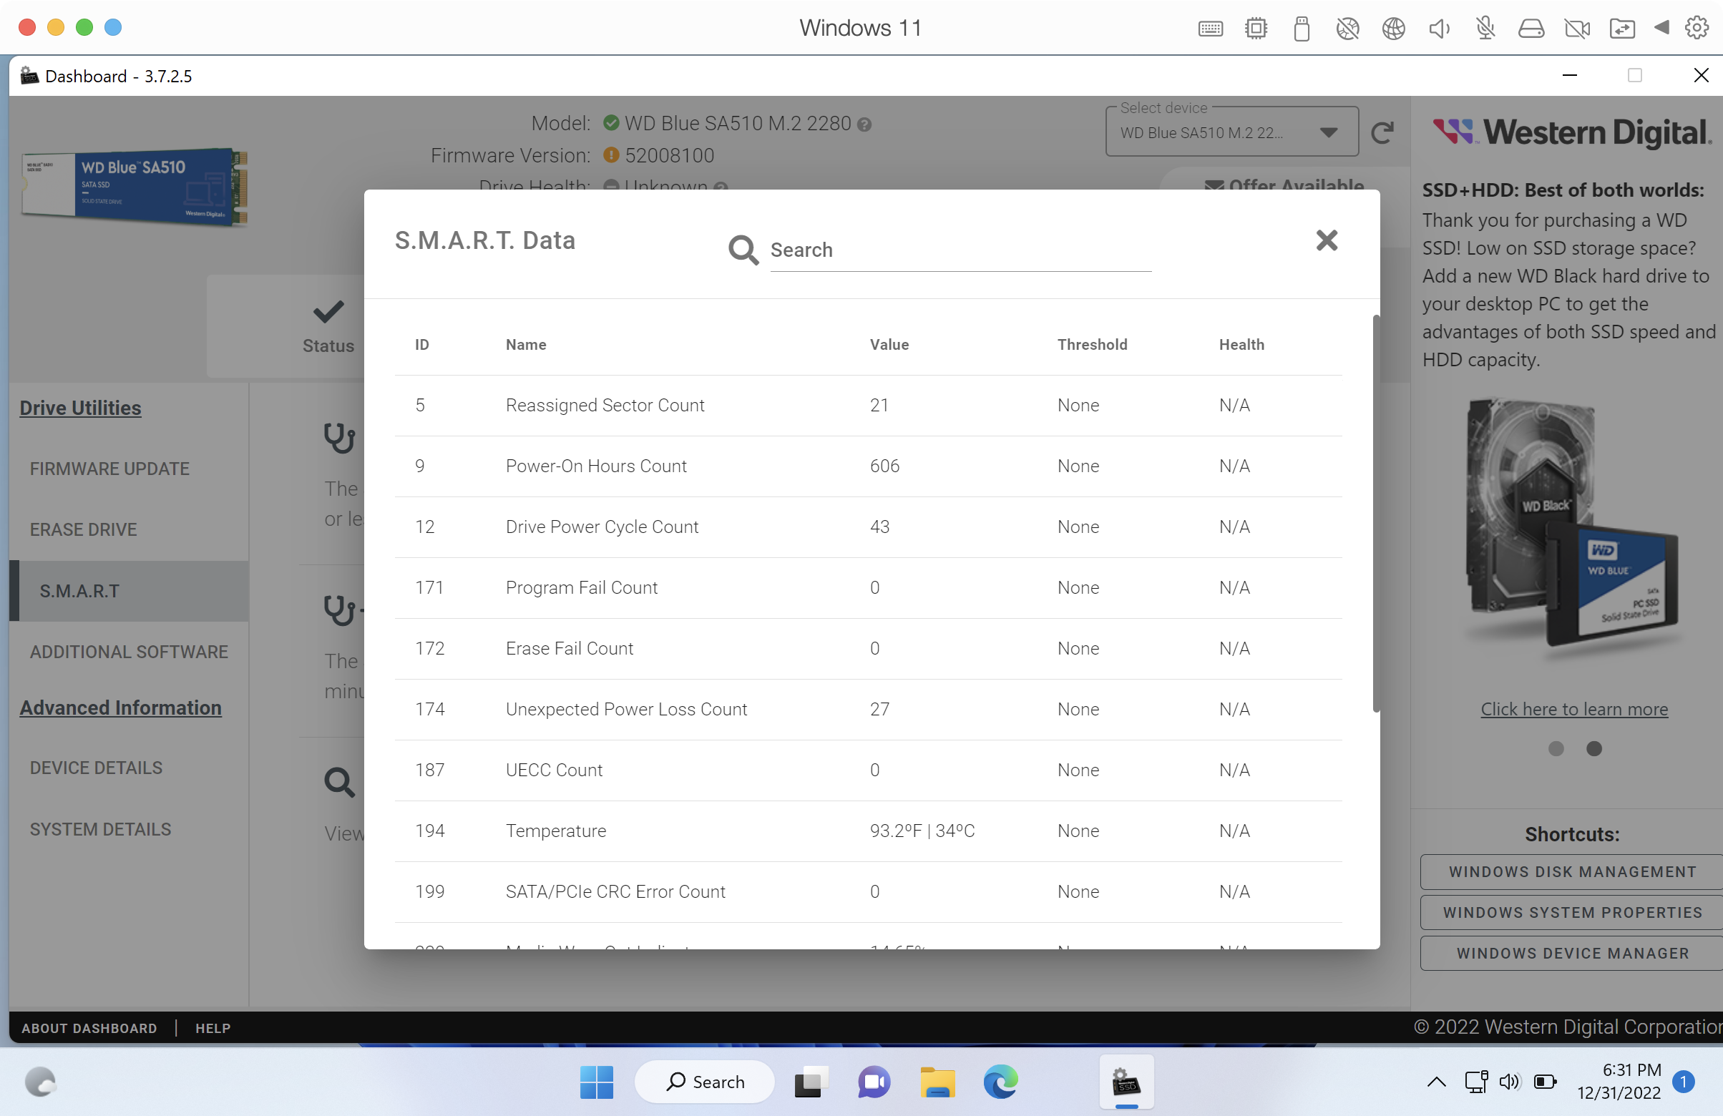Click the Temperature value 93.2°F | 34°C
The height and width of the screenshot is (1116, 1723).
click(x=922, y=831)
